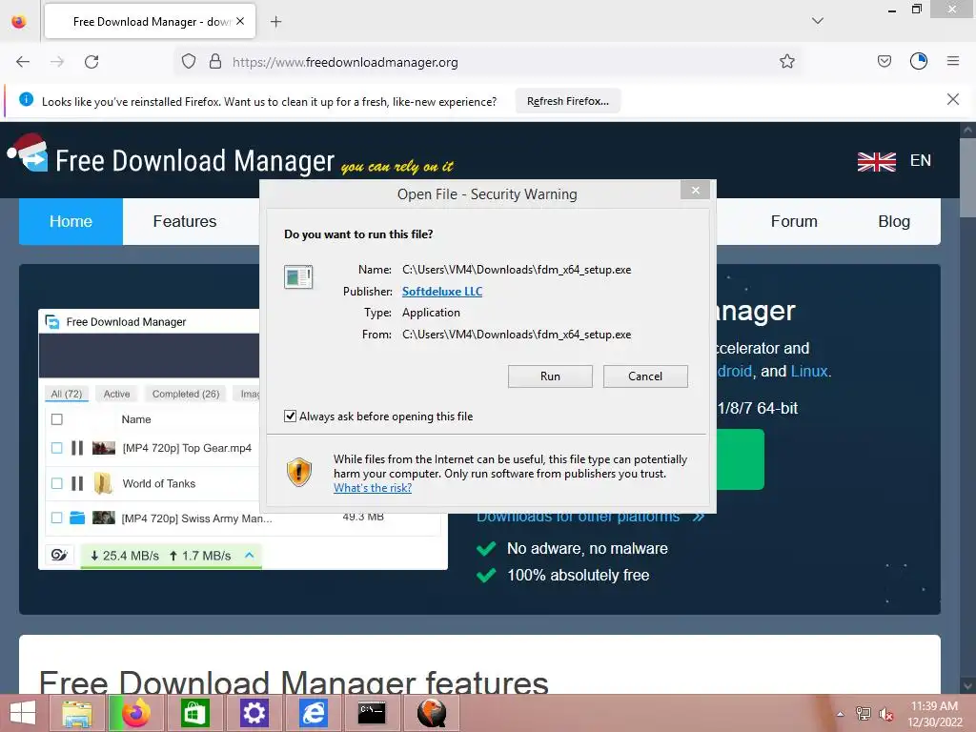976x732 pixels.
Task: Reload the page with the refresh icon
Action: [x=91, y=62]
